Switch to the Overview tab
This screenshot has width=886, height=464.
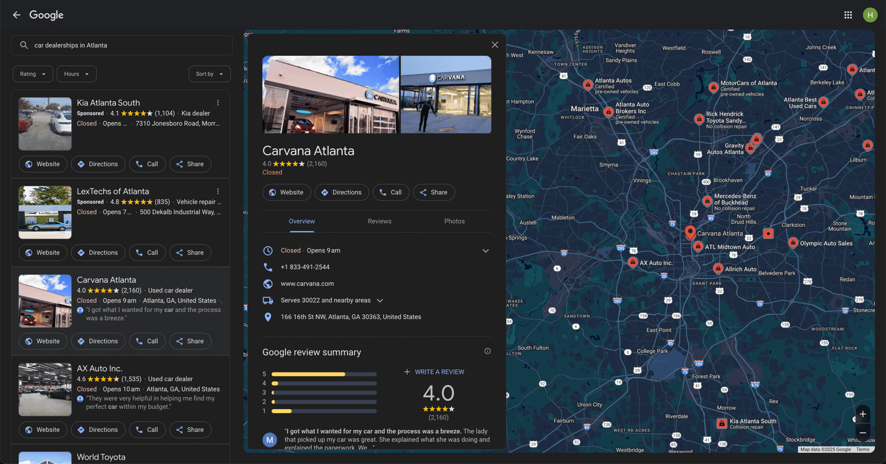pos(302,221)
